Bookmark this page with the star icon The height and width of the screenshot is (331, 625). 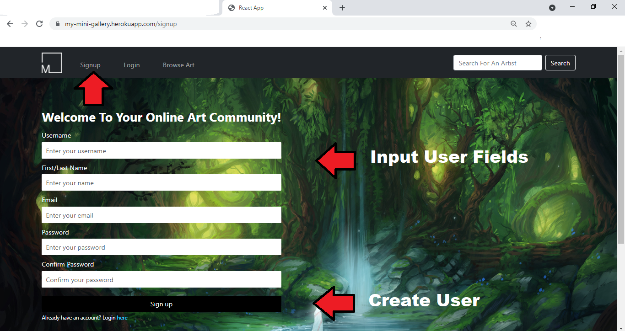pos(528,24)
